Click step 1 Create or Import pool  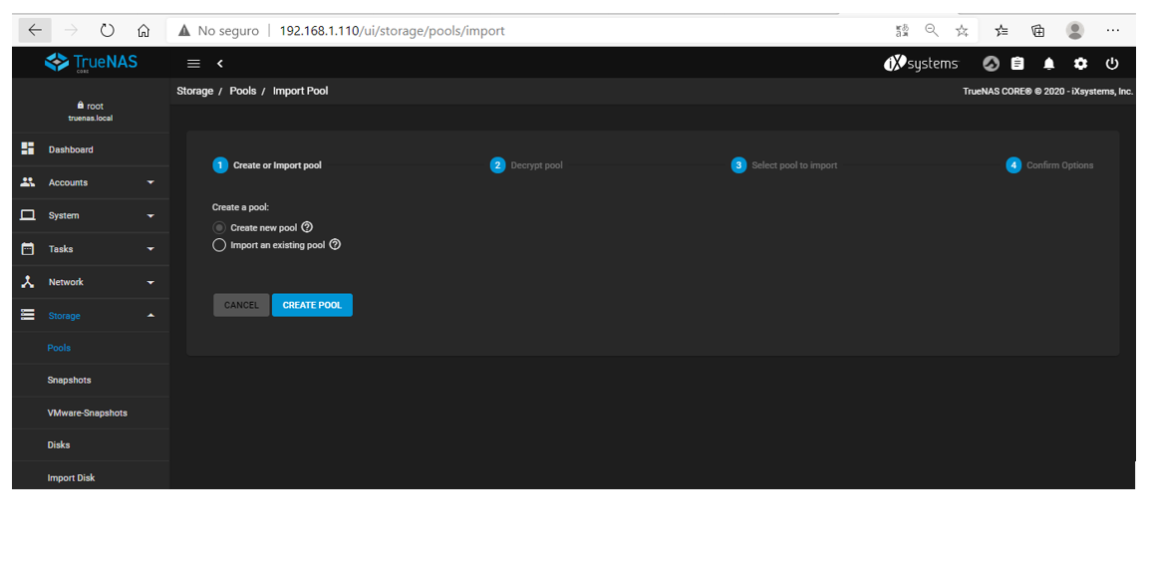pyautogui.click(x=267, y=165)
